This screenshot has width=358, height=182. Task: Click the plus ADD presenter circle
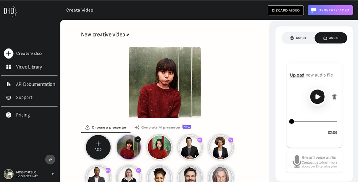[x=98, y=147]
